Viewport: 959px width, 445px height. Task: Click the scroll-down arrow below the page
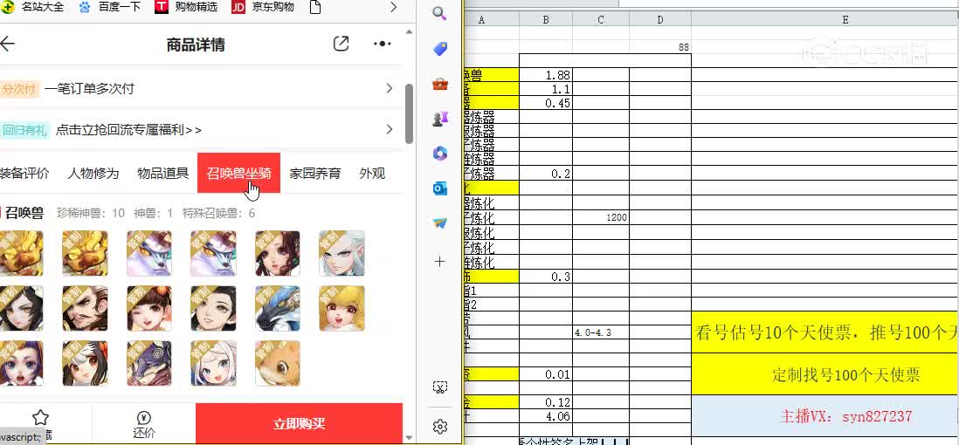(x=409, y=438)
